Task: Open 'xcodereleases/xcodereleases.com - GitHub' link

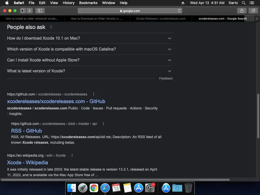Action: click(56, 101)
